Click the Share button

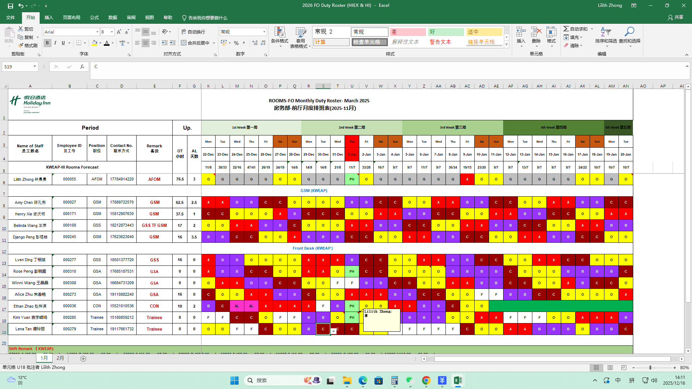[x=675, y=17]
